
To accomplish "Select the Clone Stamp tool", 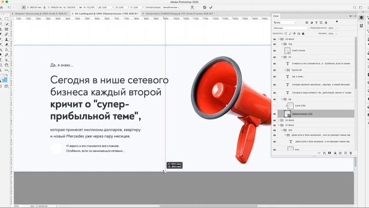I will [6, 40].
